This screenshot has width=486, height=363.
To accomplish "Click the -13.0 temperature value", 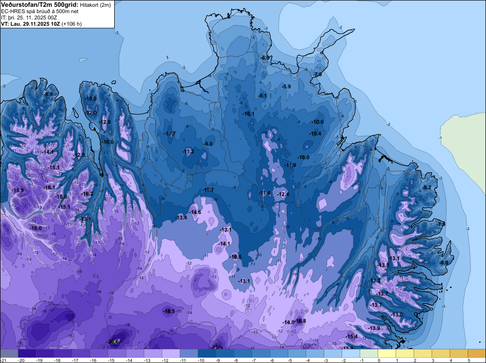I will click(x=397, y=314).
